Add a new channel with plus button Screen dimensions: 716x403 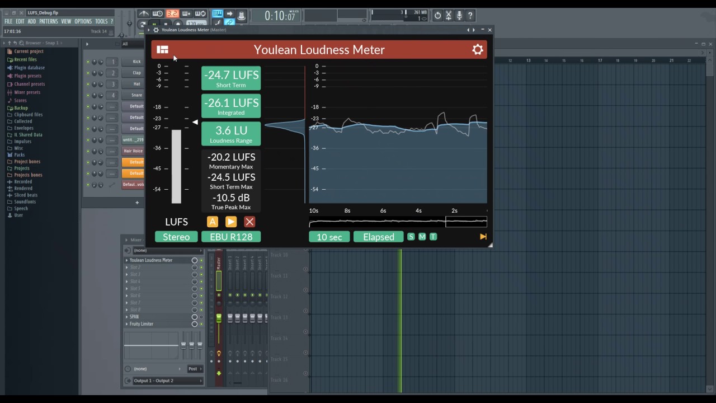tap(137, 203)
